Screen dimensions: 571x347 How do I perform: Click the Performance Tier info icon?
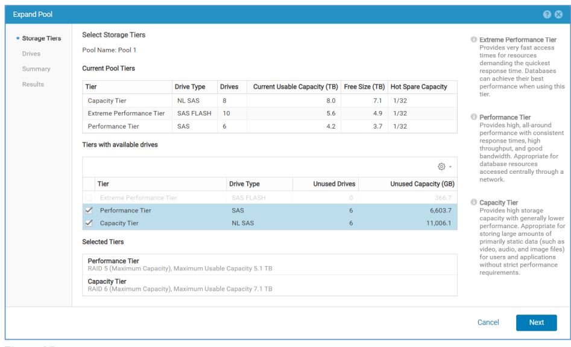(473, 118)
